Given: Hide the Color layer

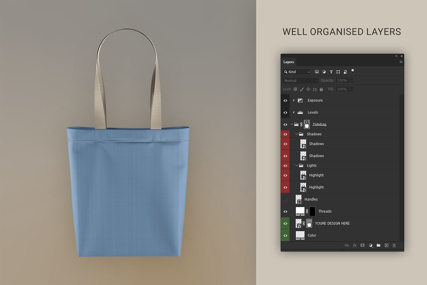Looking at the screenshot, I should tap(285, 235).
